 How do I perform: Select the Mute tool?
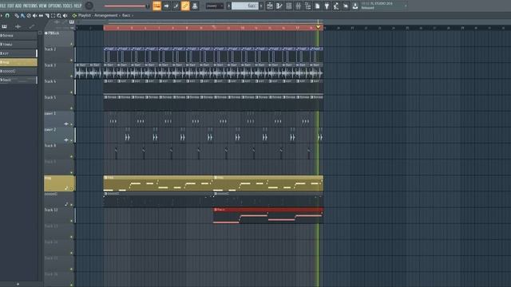pos(34,15)
